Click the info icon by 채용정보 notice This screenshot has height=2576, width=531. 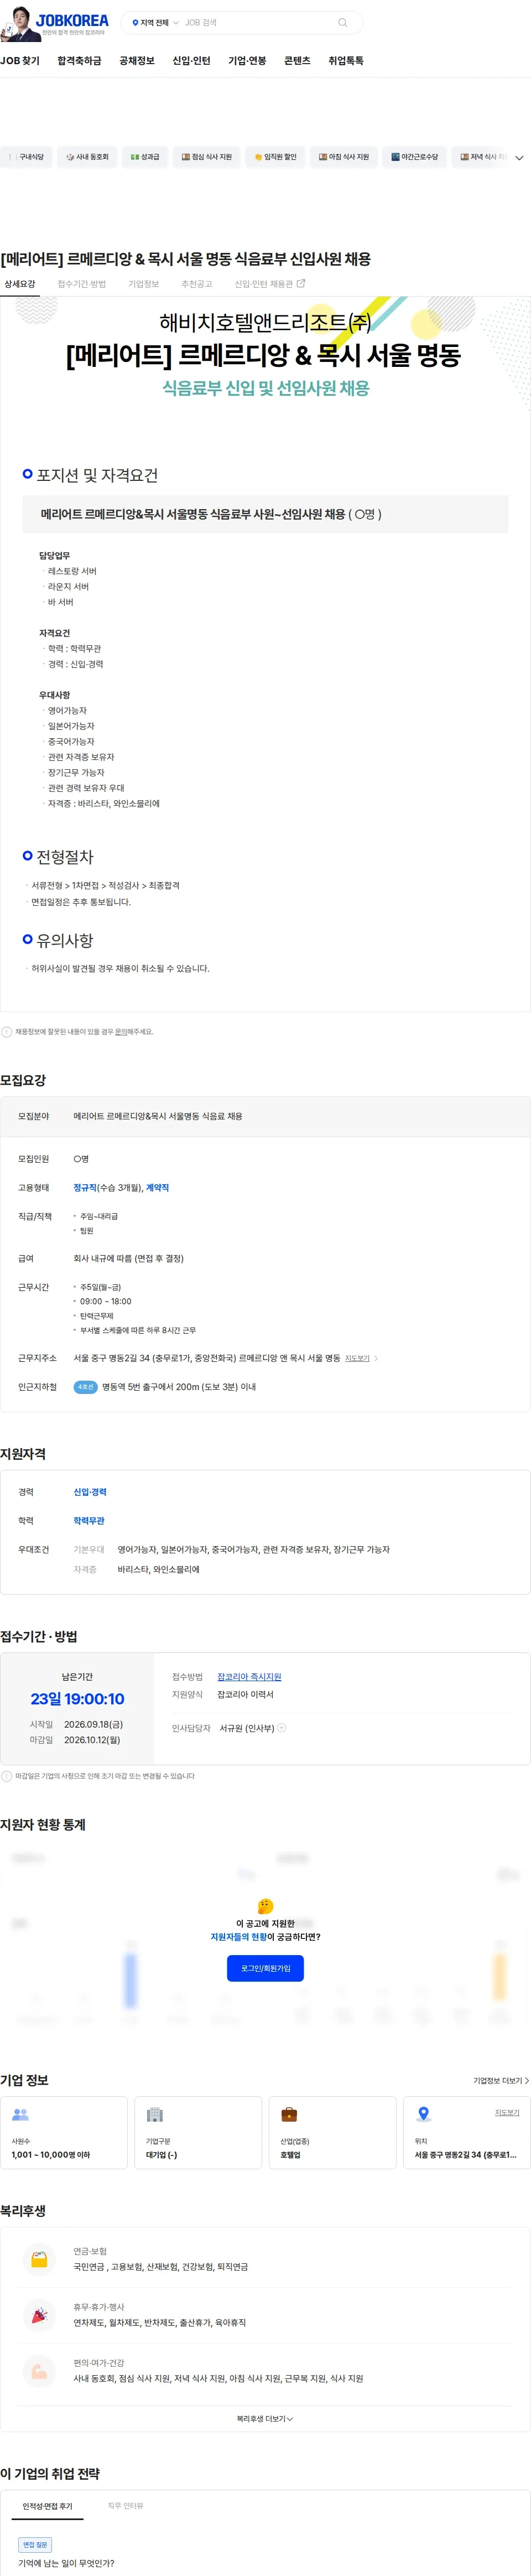tap(7, 1032)
